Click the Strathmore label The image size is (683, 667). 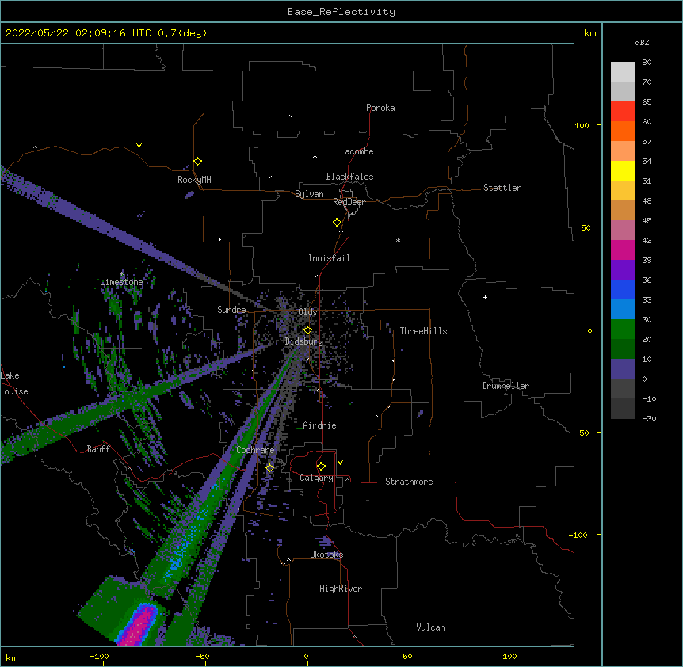click(x=409, y=482)
